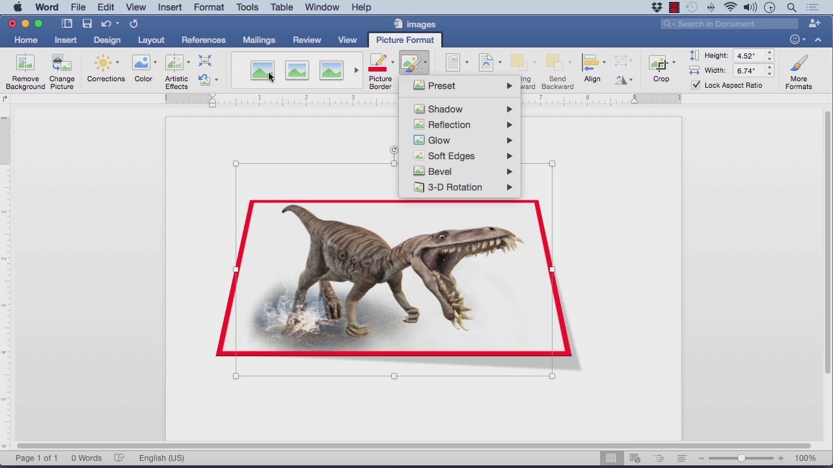The height and width of the screenshot is (468, 833).
Task: Click the Picture Effects button
Action: (x=414, y=63)
